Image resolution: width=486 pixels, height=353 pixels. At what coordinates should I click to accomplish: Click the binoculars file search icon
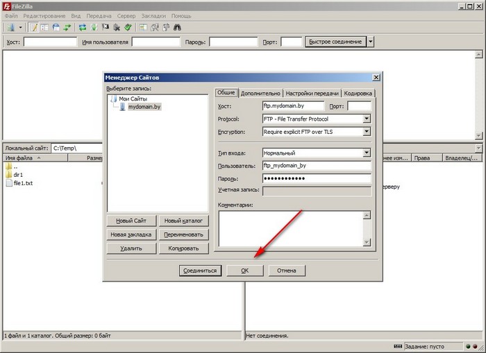pyautogui.click(x=177, y=28)
